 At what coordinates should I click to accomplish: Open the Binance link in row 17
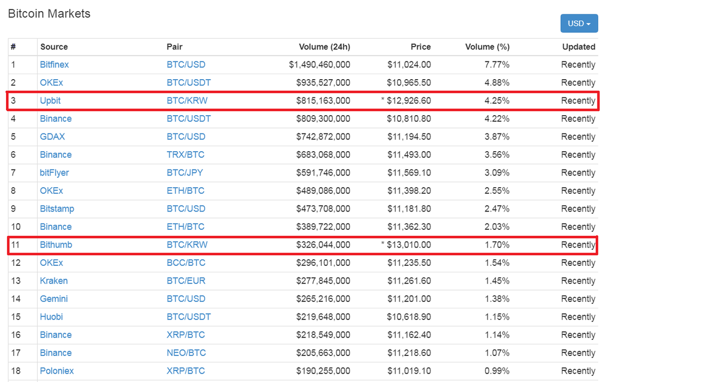point(55,353)
